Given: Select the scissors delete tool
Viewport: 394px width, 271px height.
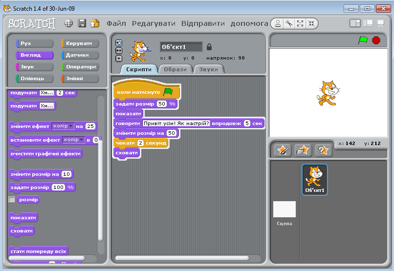Looking at the screenshot, I should pyautogui.click(x=289, y=23).
